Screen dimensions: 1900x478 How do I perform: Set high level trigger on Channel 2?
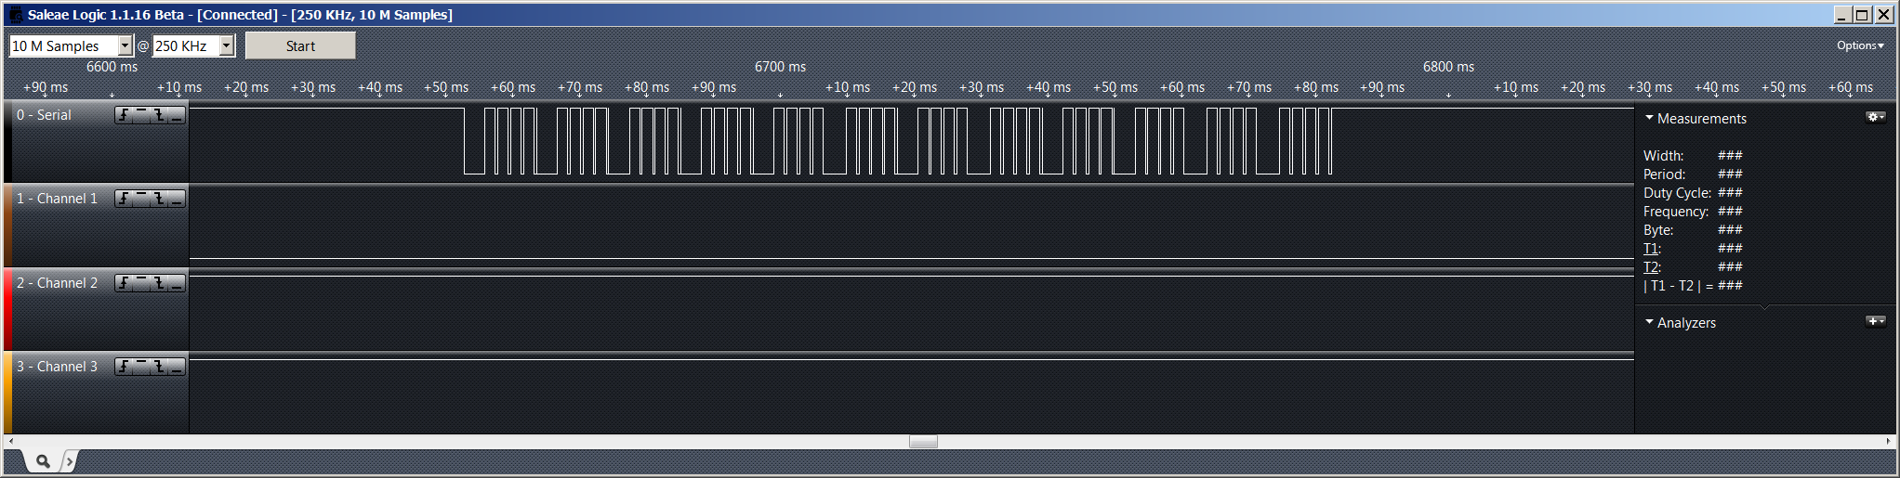pyautogui.click(x=141, y=283)
